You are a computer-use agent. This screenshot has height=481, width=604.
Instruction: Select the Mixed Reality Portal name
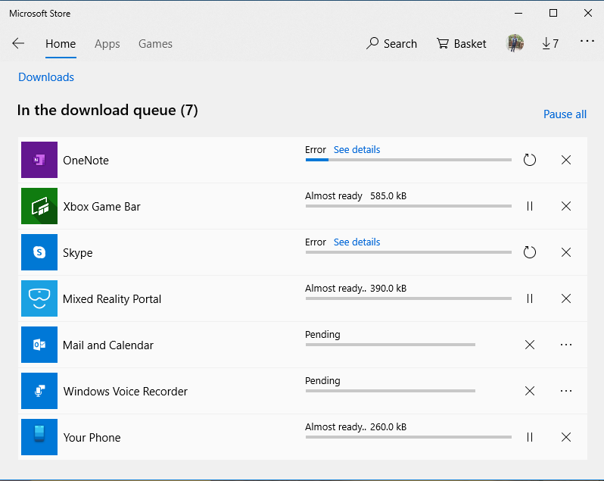click(112, 299)
